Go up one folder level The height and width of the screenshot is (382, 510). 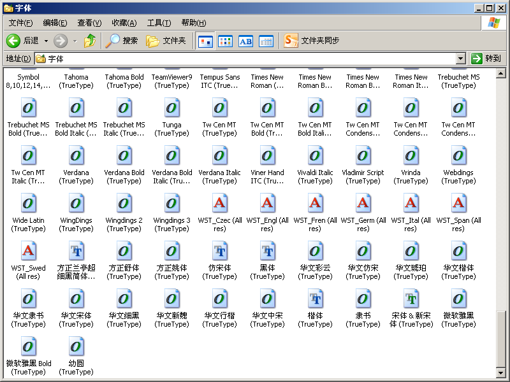click(89, 41)
